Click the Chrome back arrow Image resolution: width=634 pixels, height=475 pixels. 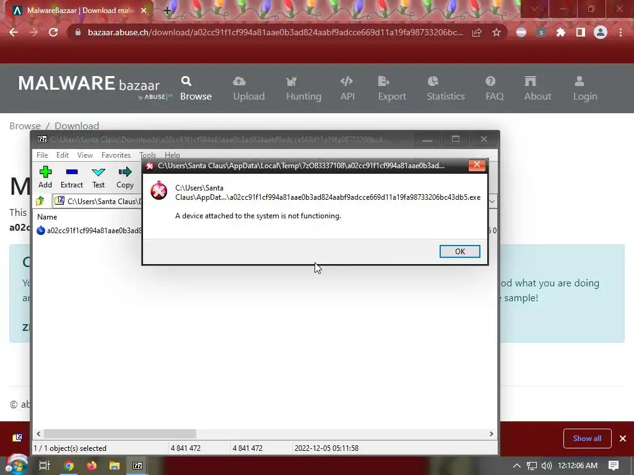point(14,32)
